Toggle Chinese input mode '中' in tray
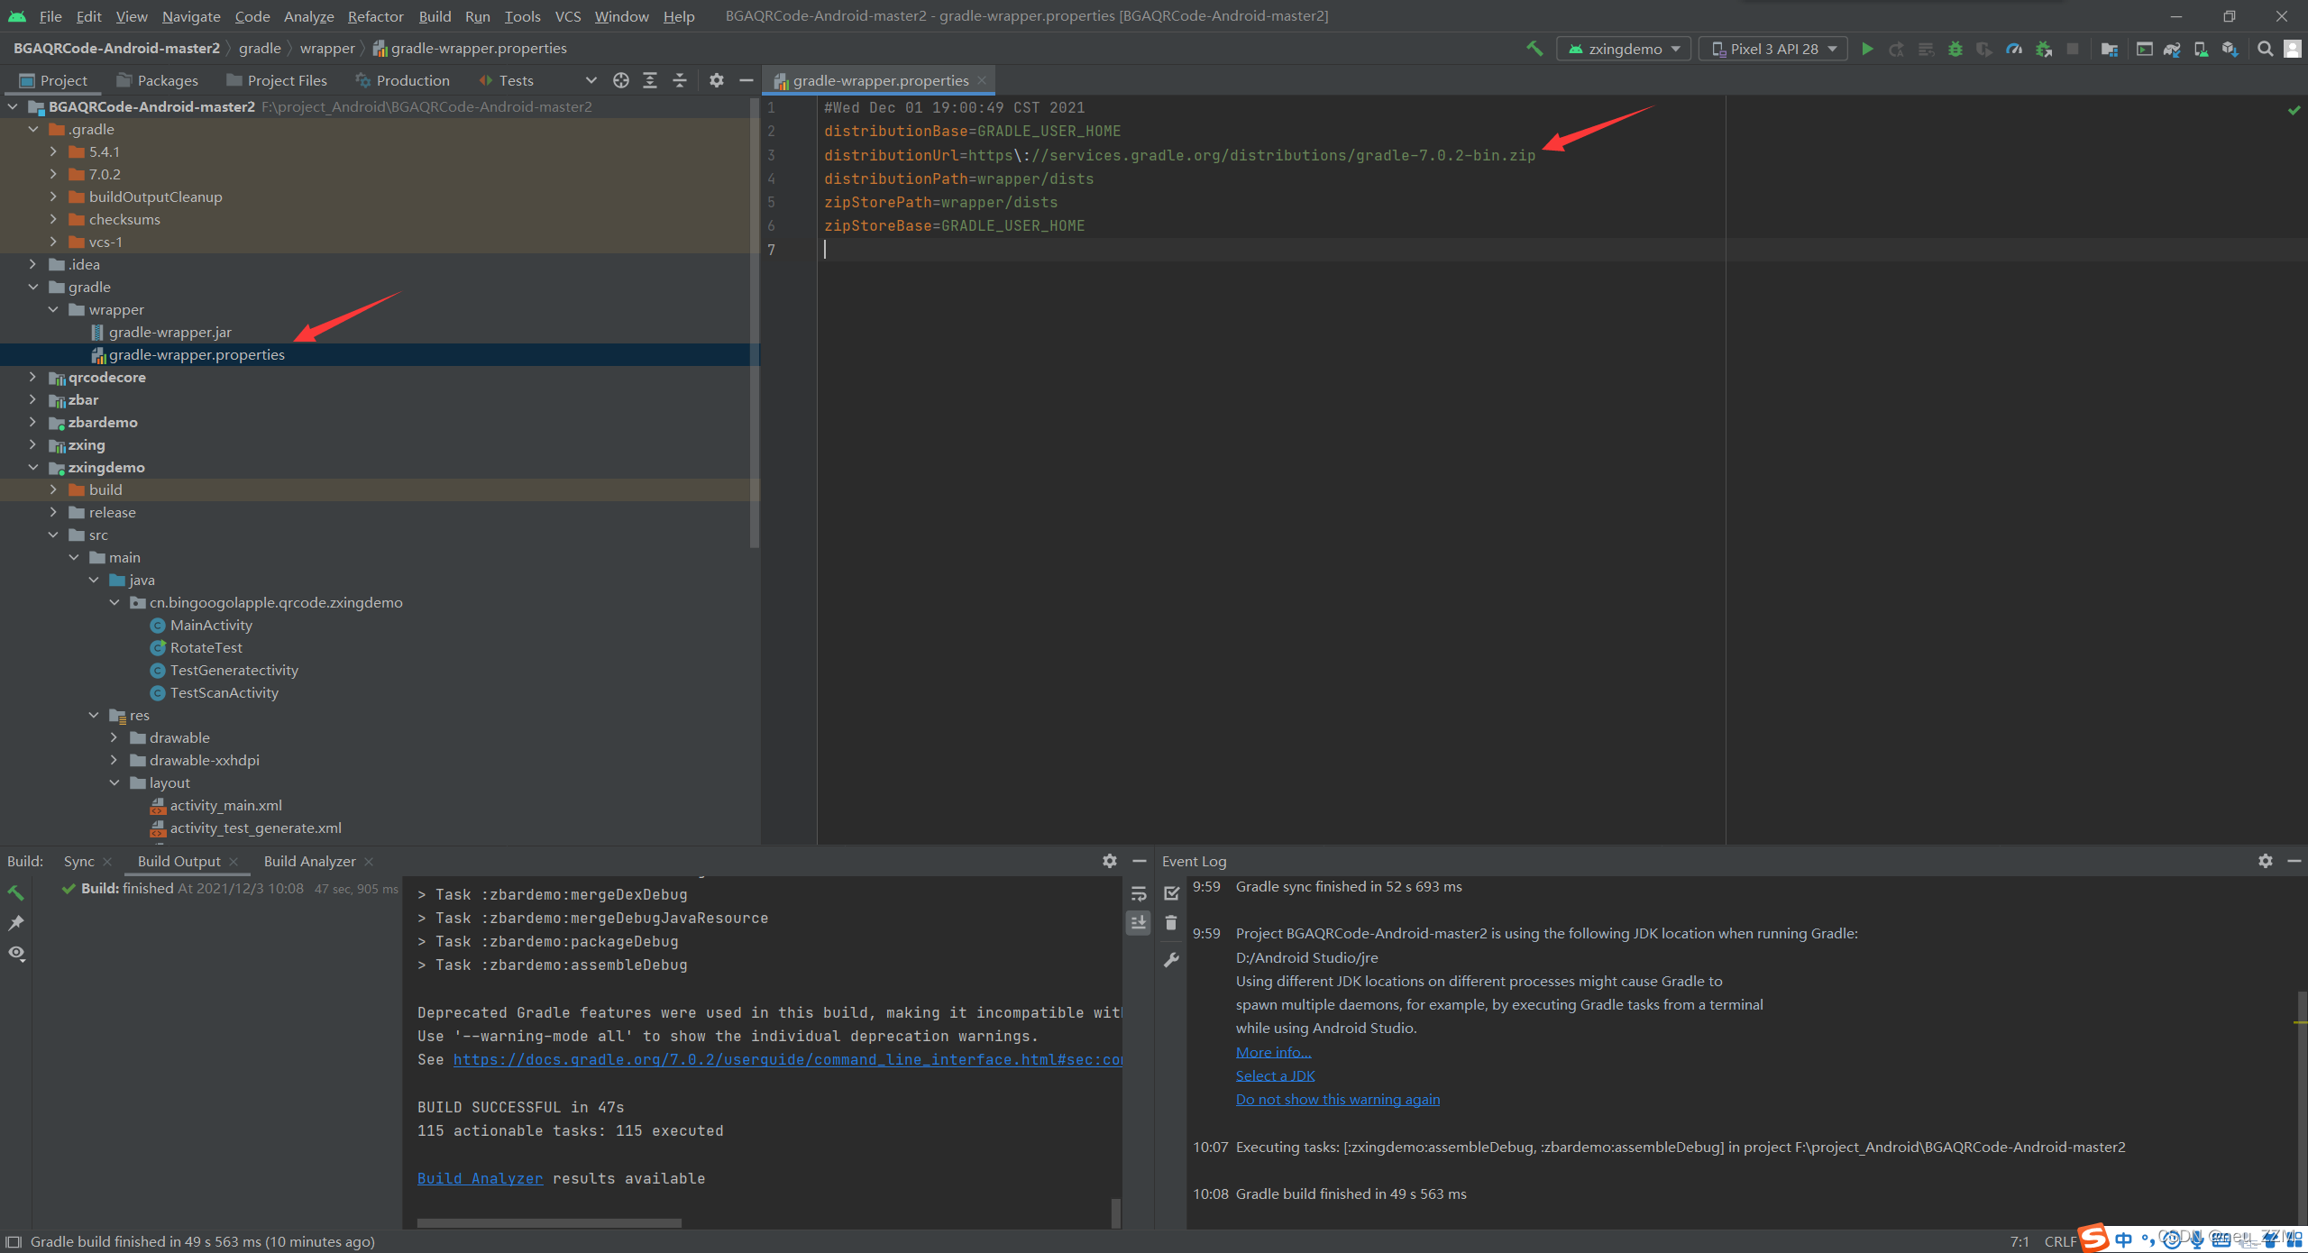This screenshot has width=2308, height=1253. tap(2123, 1240)
